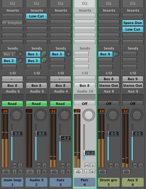Open input slot menu on hats channel

61,79
